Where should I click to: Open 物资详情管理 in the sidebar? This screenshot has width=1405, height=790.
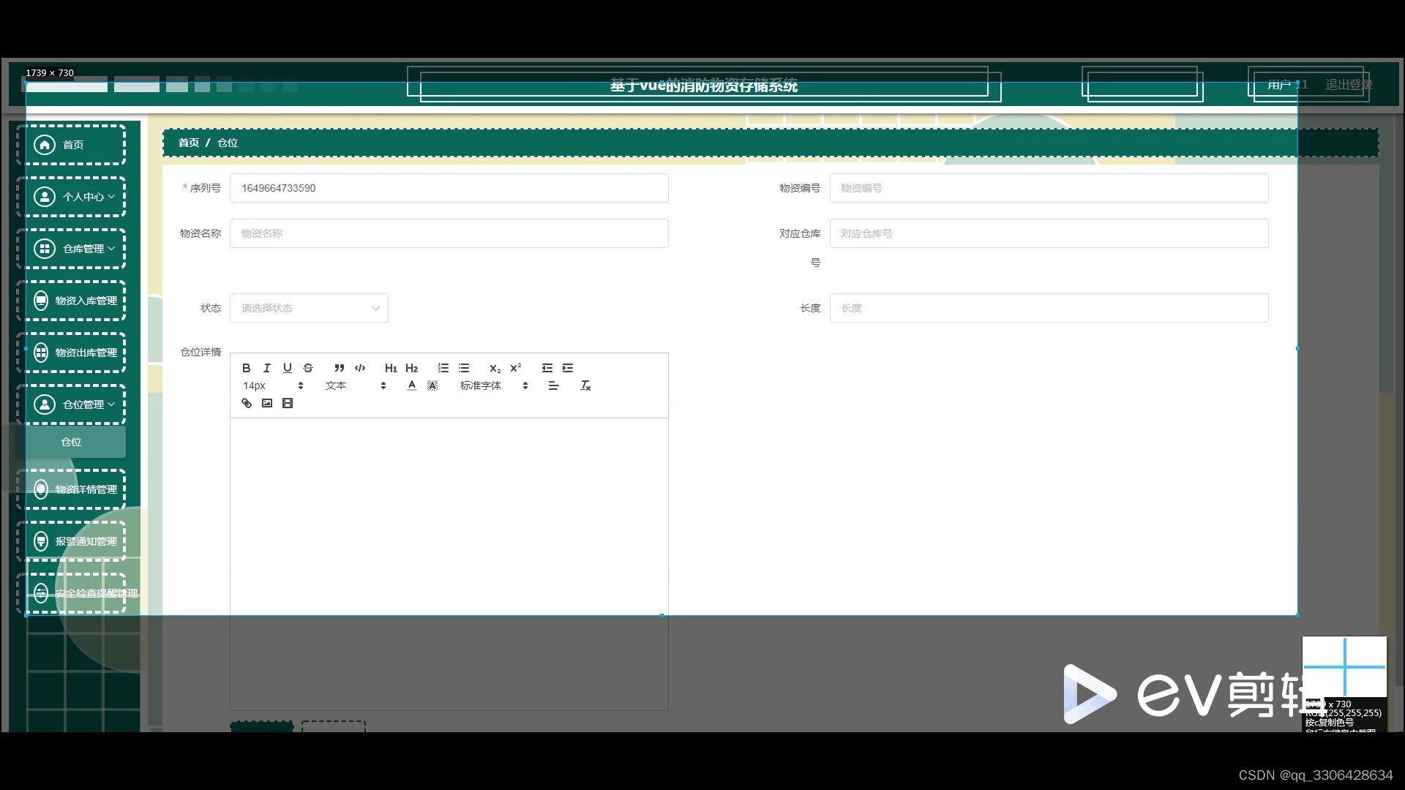[x=72, y=489]
